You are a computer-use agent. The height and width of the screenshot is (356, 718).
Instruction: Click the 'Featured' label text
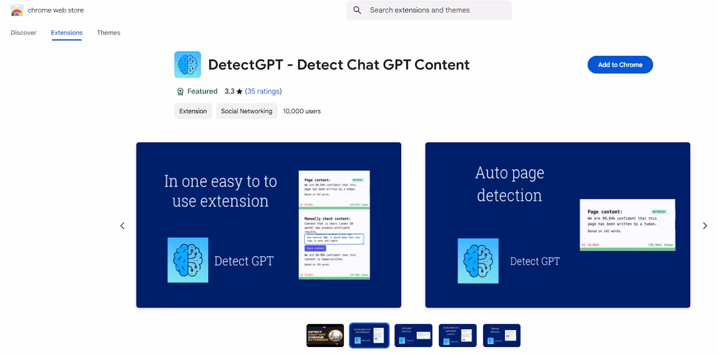202,91
